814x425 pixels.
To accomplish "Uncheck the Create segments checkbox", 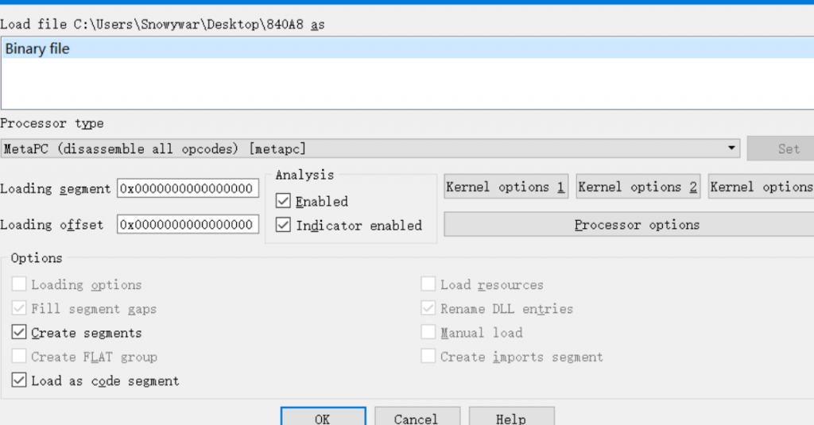I will coord(20,333).
